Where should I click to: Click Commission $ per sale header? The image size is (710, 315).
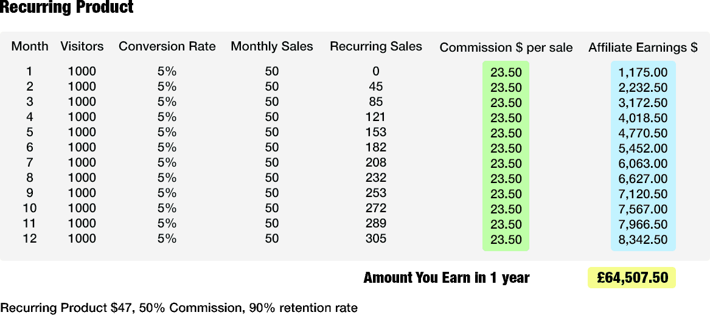[x=506, y=47]
